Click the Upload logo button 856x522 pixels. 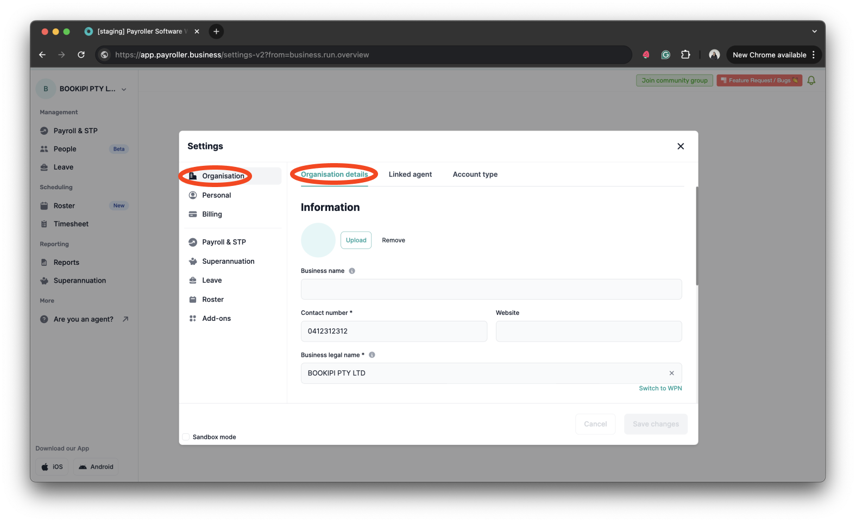[356, 240]
